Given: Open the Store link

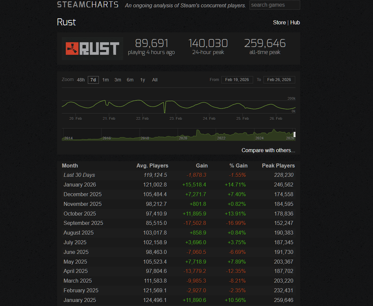Looking at the screenshot, I should point(279,22).
